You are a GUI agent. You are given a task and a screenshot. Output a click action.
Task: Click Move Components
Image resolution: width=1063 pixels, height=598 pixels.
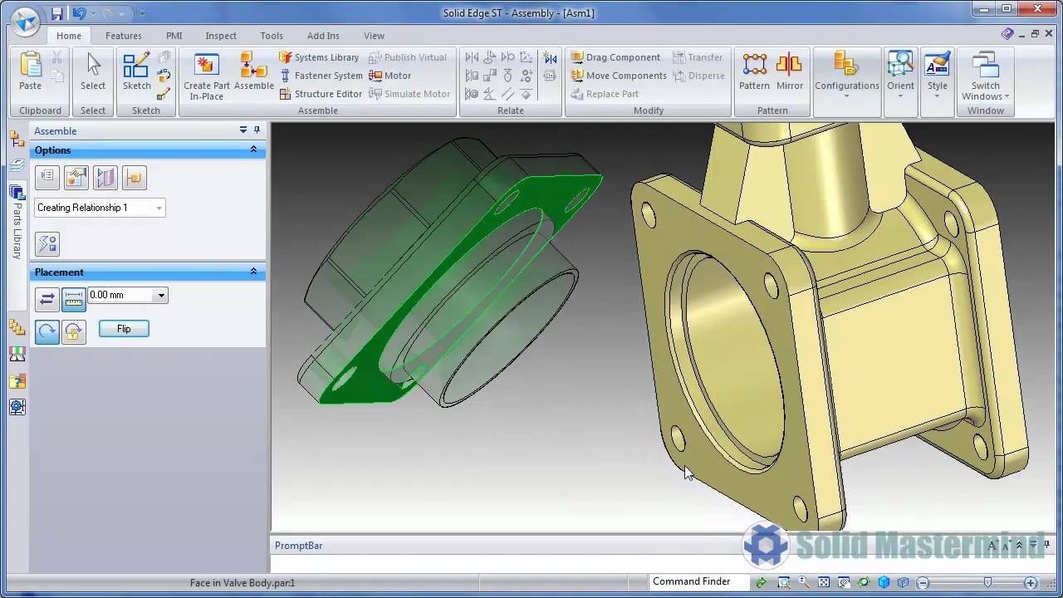tap(619, 76)
